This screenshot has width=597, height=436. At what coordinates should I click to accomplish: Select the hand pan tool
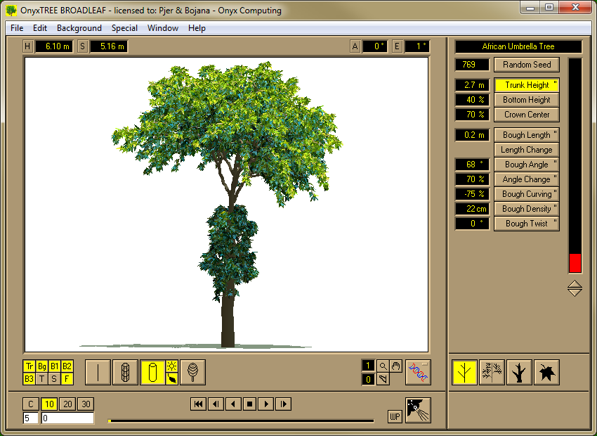pyautogui.click(x=395, y=366)
